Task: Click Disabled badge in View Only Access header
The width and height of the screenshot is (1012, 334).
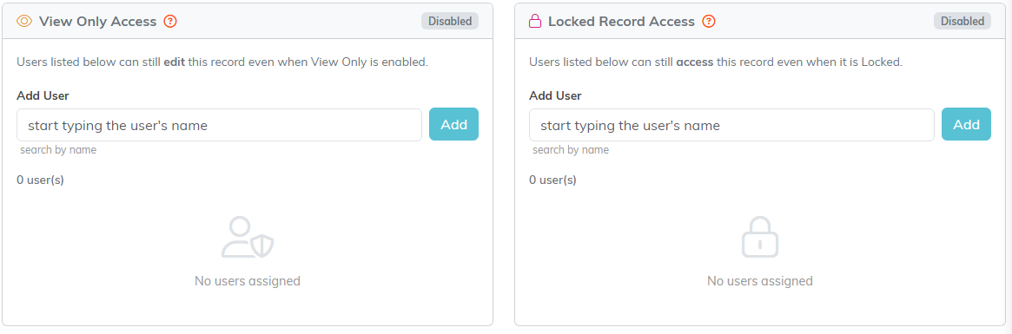Action: click(x=450, y=22)
